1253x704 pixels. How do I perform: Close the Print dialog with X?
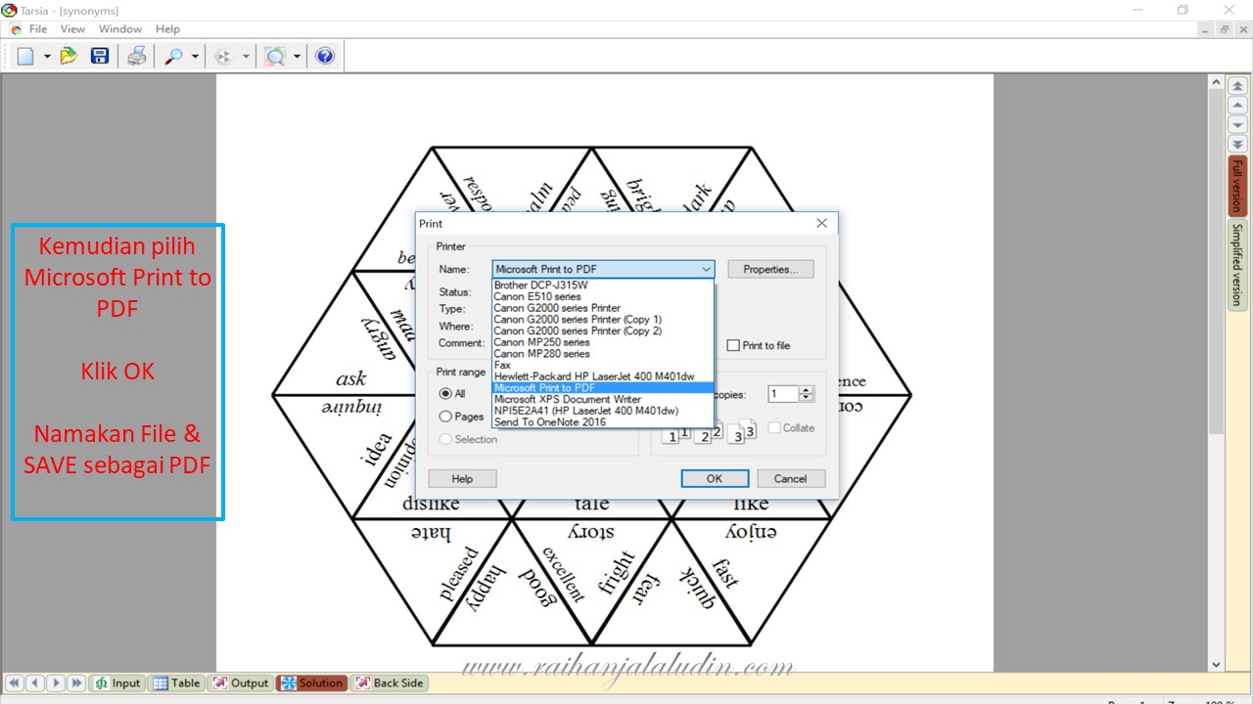click(x=821, y=223)
